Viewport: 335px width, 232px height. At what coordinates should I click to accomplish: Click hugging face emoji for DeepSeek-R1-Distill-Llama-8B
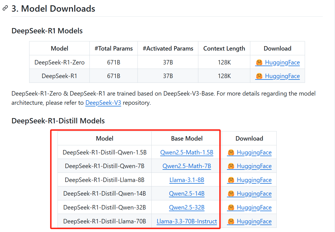coord(231,180)
